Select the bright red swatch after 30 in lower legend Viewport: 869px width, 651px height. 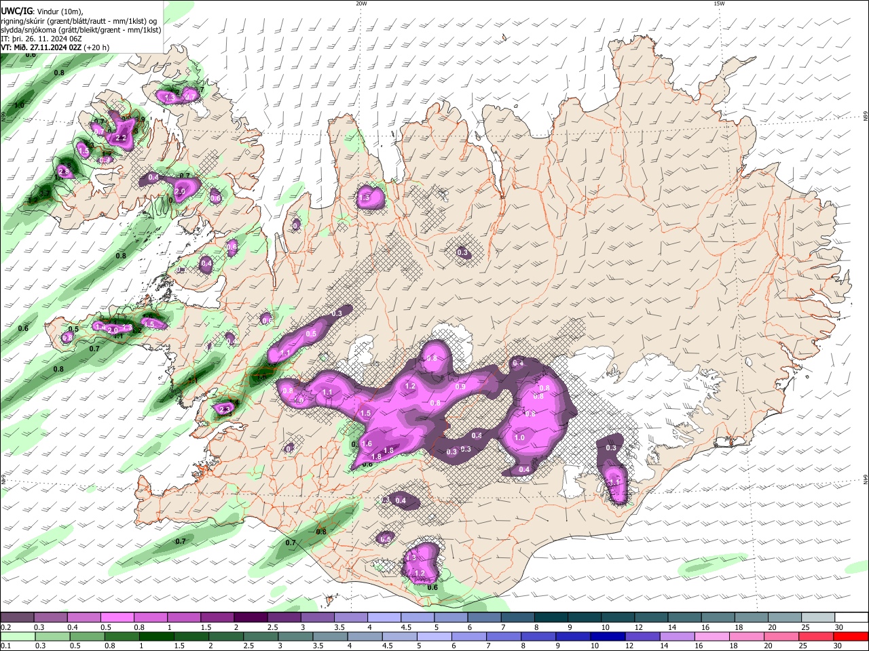[849, 636]
